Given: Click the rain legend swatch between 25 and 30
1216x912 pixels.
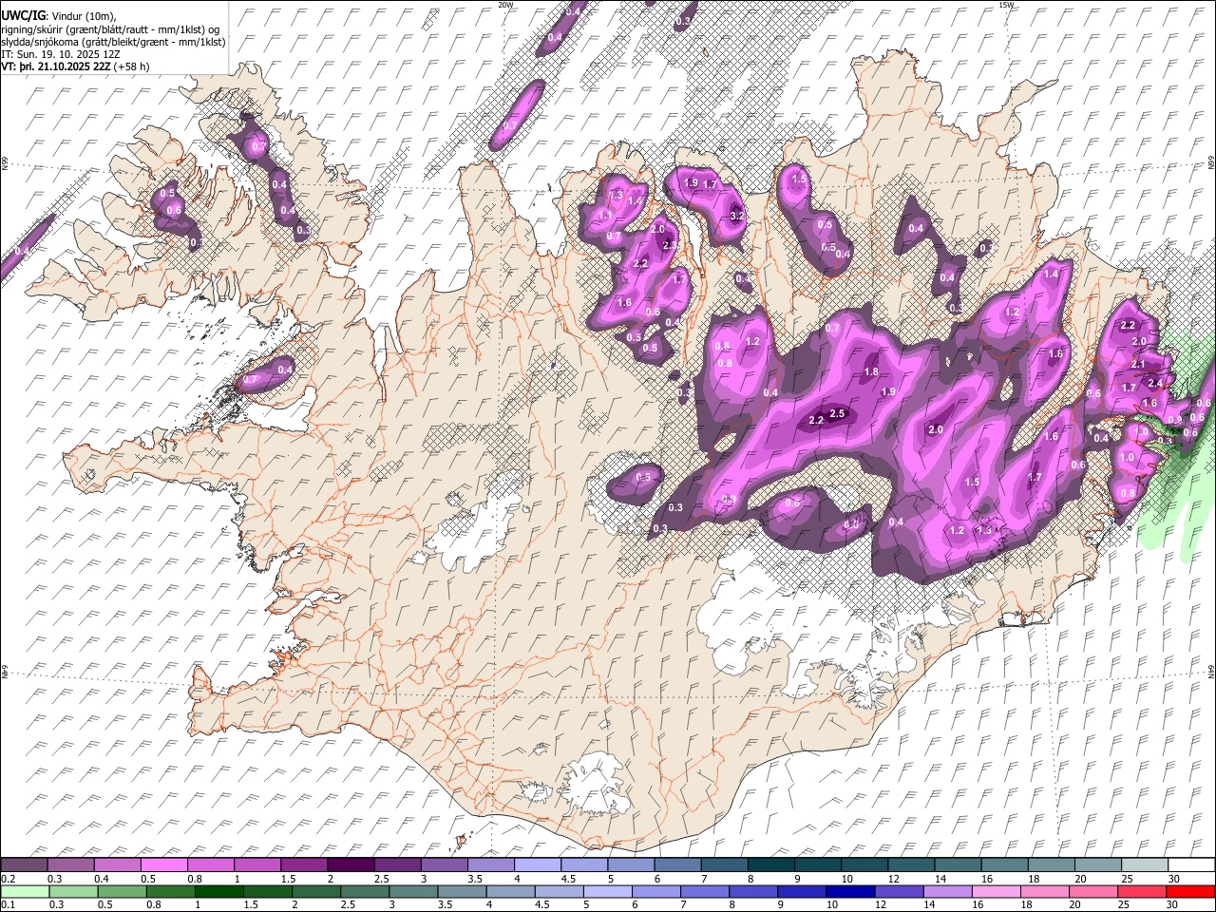Looking at the screenshot, I should [x=1141, y=891].
